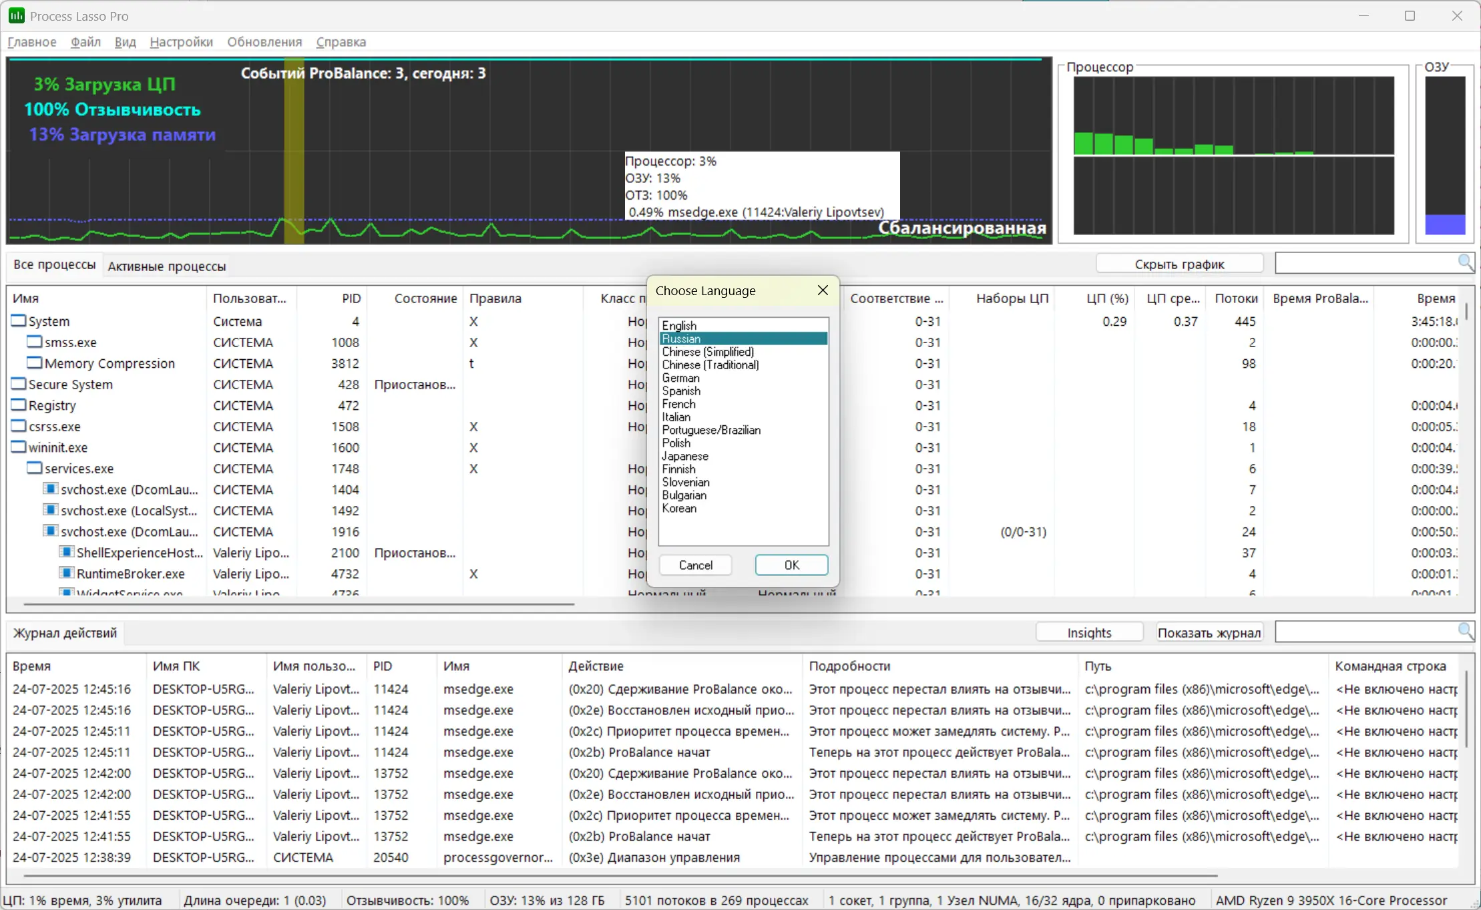The width and height of the screenshot is (1481, 910).
Task: Close the Choose Language dialog
Action: (x=823, y=290)
